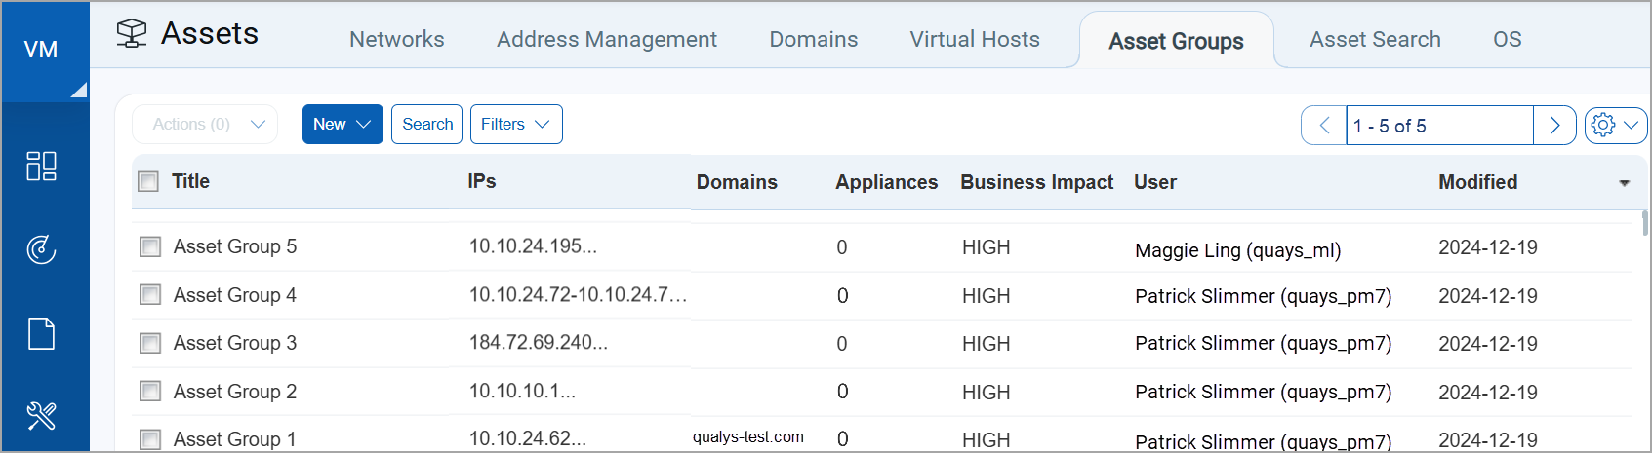Check the Asset Group 1 checkbox
1652x453 pixels.
point(150,439)
